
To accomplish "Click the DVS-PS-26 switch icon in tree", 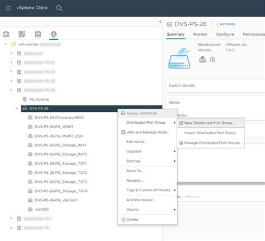I will pos(25,108).
